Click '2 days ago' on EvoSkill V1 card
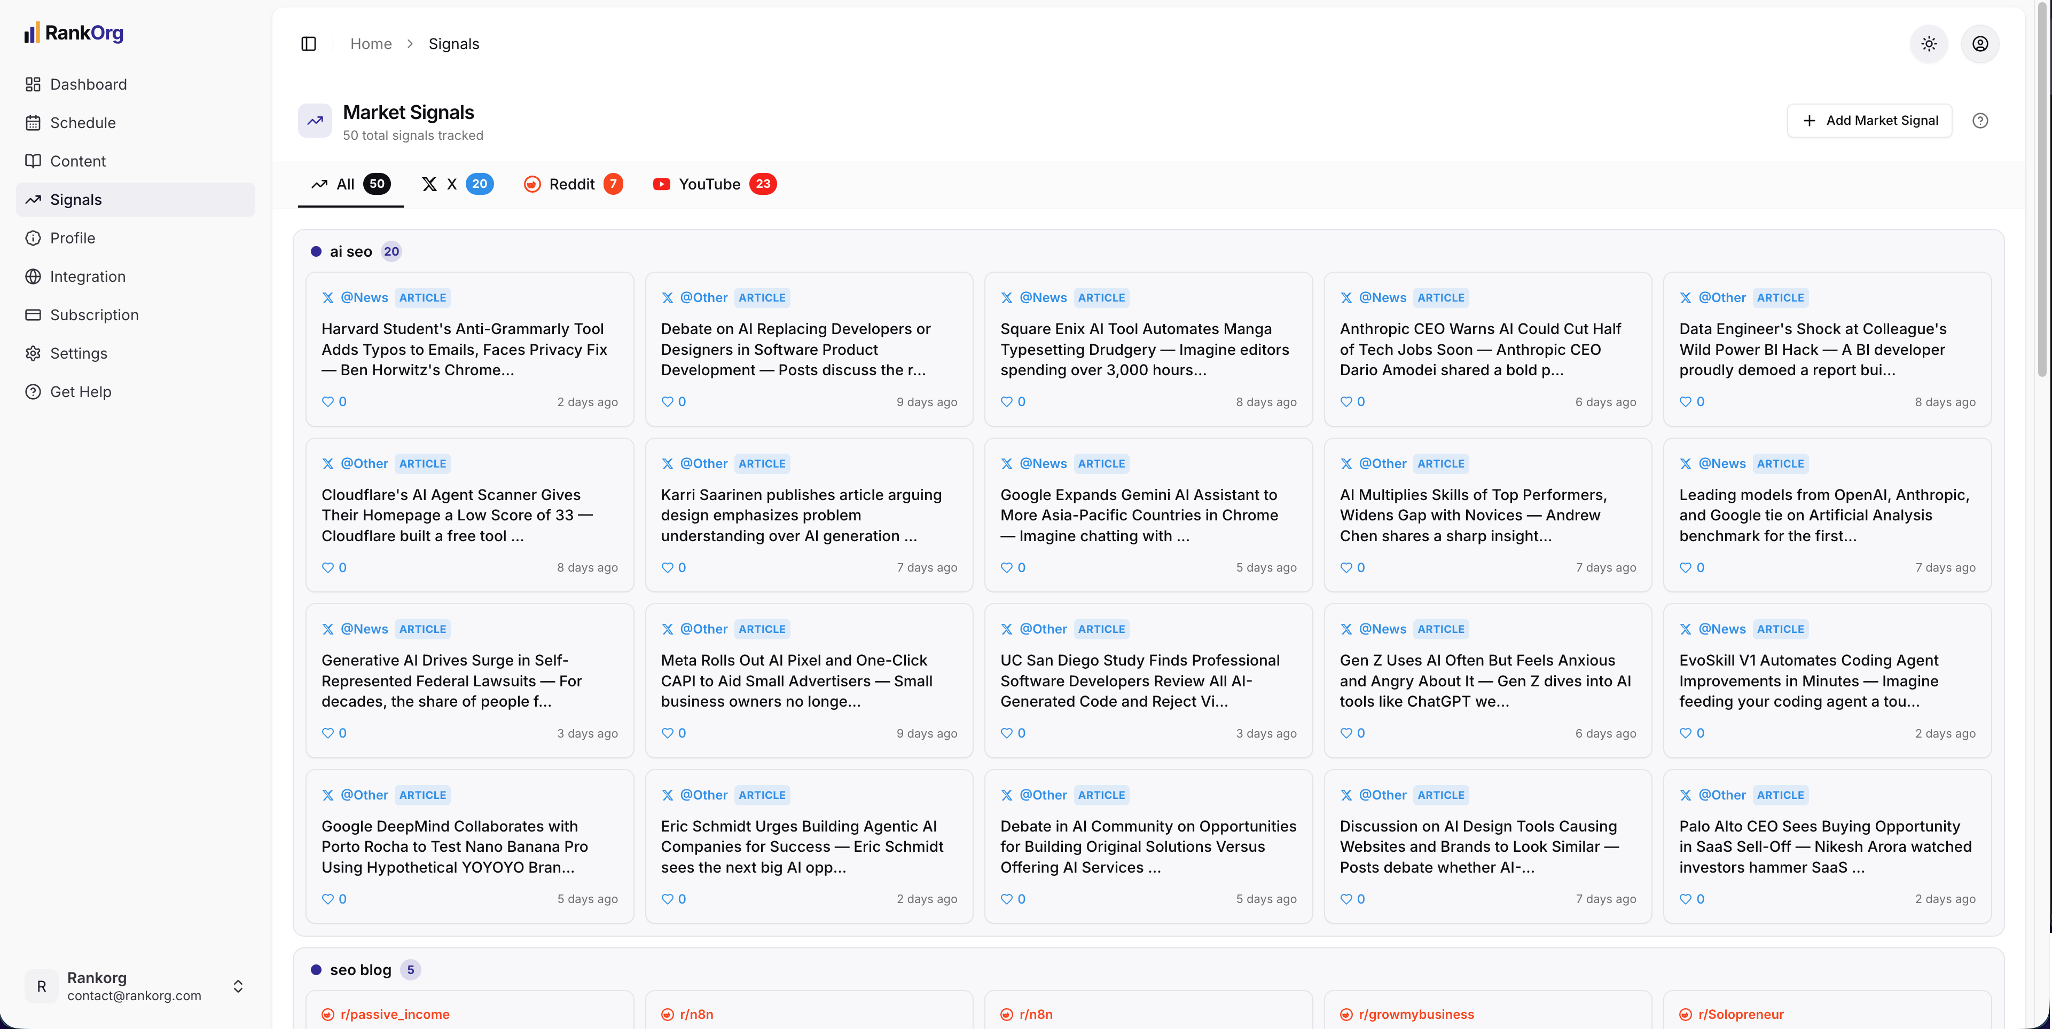 (x=1945, y=733)
